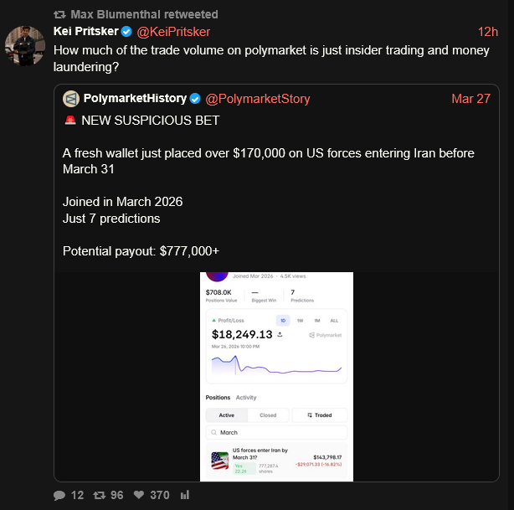
Task: Reply using the speech bubble icon
Action: click(59, 495)
